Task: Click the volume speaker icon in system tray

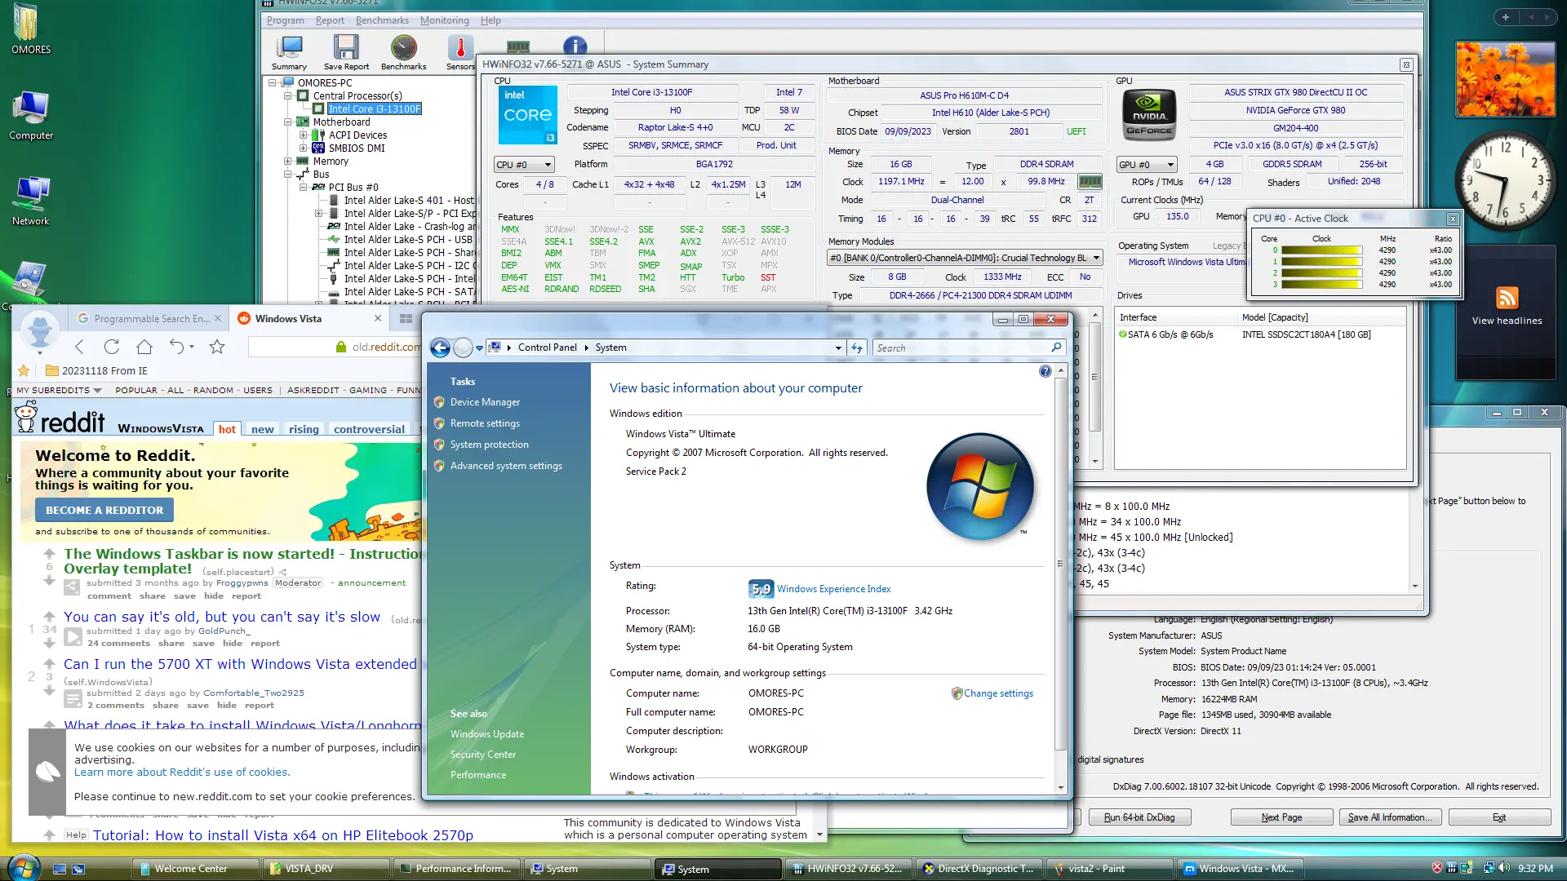Action: [x=1504, y=868]
